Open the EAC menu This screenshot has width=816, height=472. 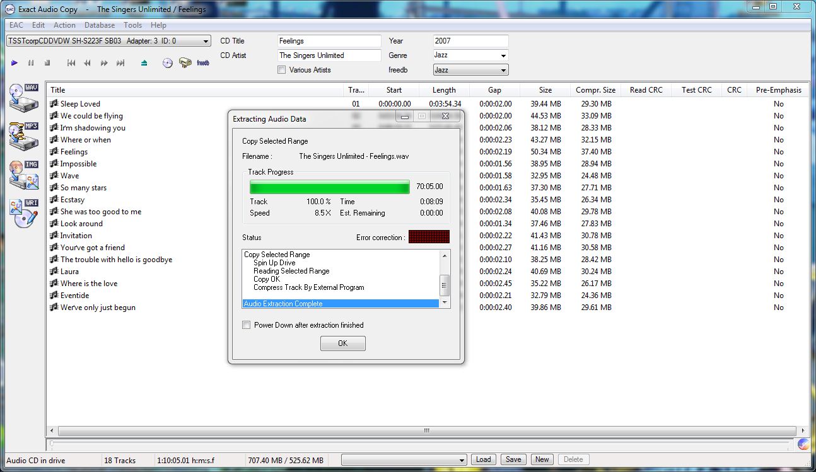pyautogui.click(x=16, y=25)
